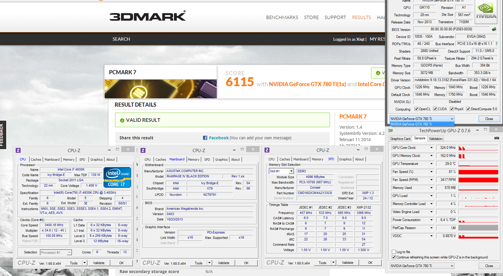
Task: Click the Bus Interface question mark
Action: tap(496, 44)
